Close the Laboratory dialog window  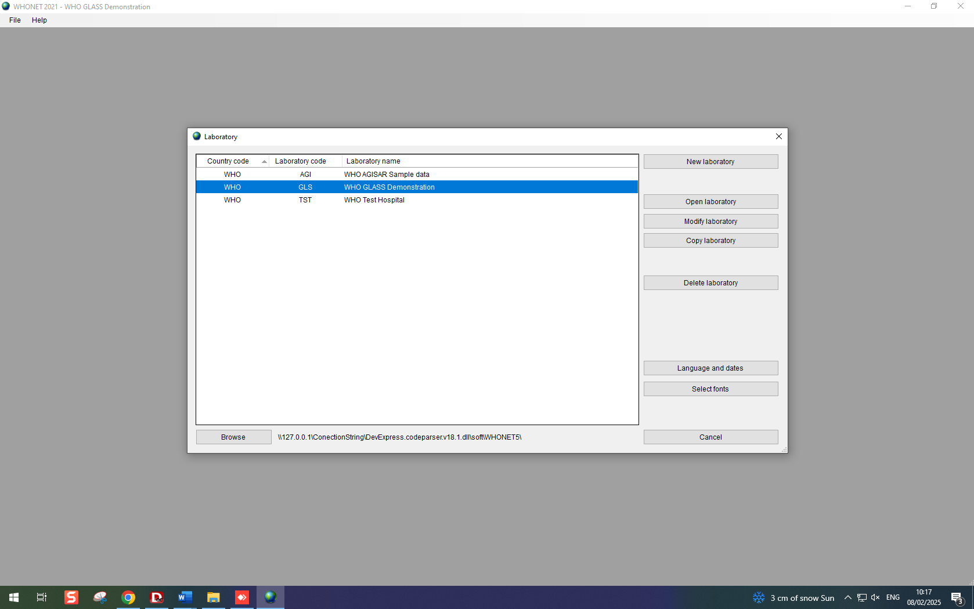[x=779, y=137]
